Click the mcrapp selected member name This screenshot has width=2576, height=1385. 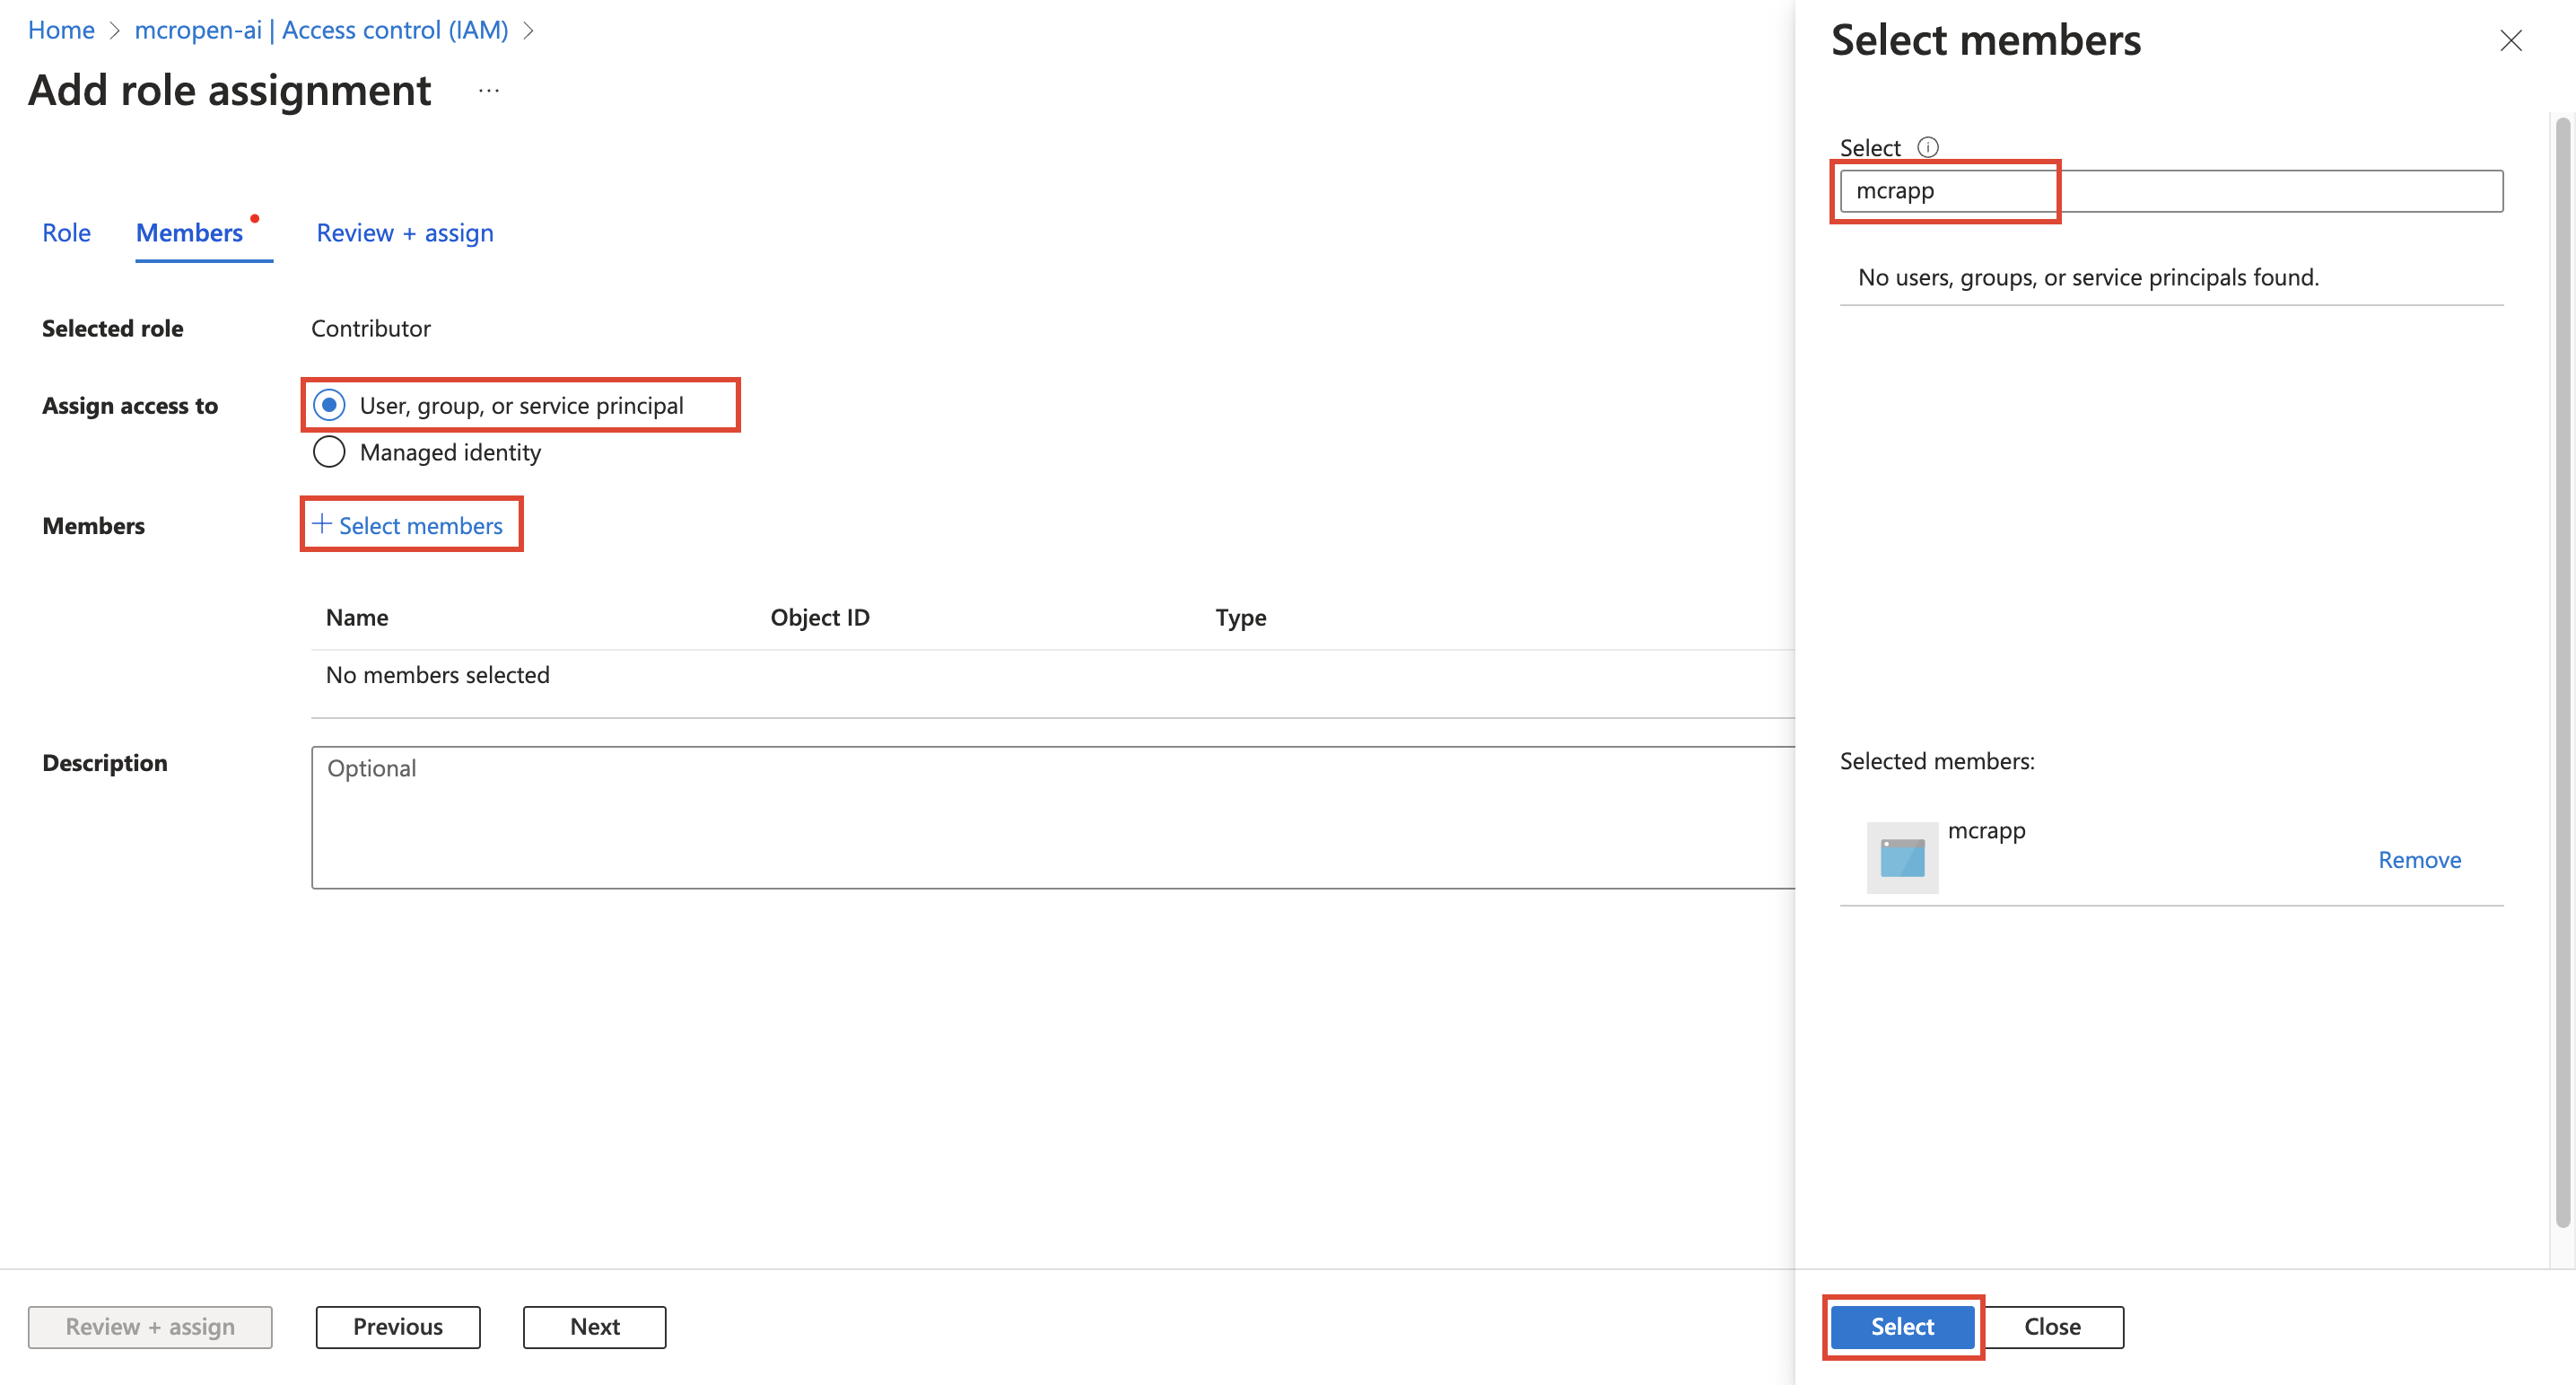click(1986, 830)
